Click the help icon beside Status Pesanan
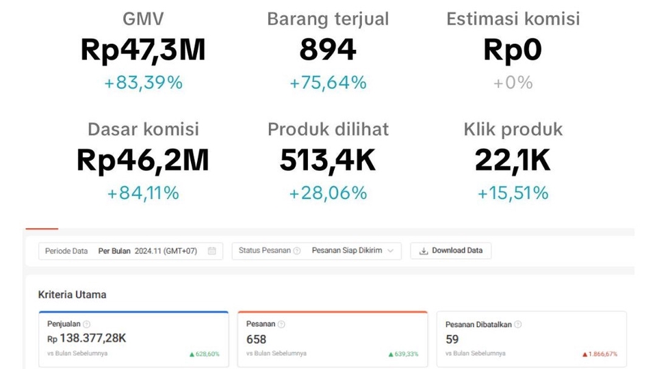This screenshot has height=369, width=657. 297,251
